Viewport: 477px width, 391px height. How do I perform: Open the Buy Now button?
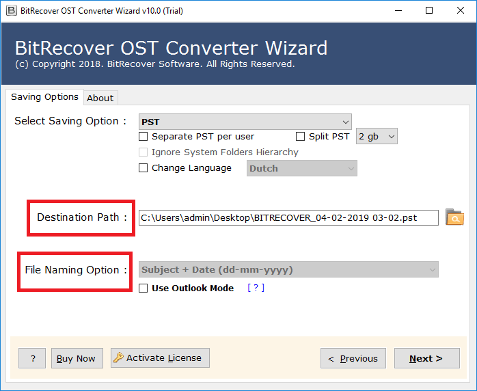pyautogui.click(x=77, y=358)
